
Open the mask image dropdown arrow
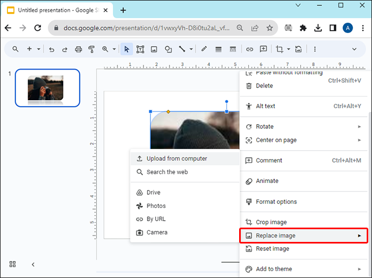point(289,49)
